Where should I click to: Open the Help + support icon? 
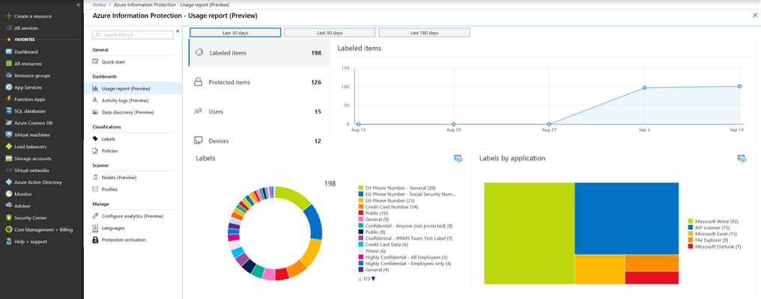(x=8, y=241)
